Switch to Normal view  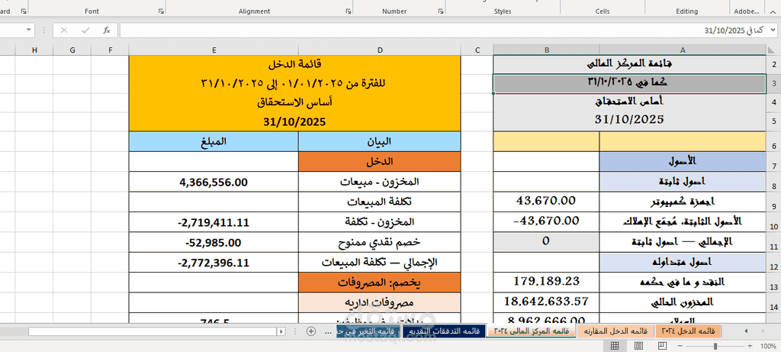coord(615,345)
